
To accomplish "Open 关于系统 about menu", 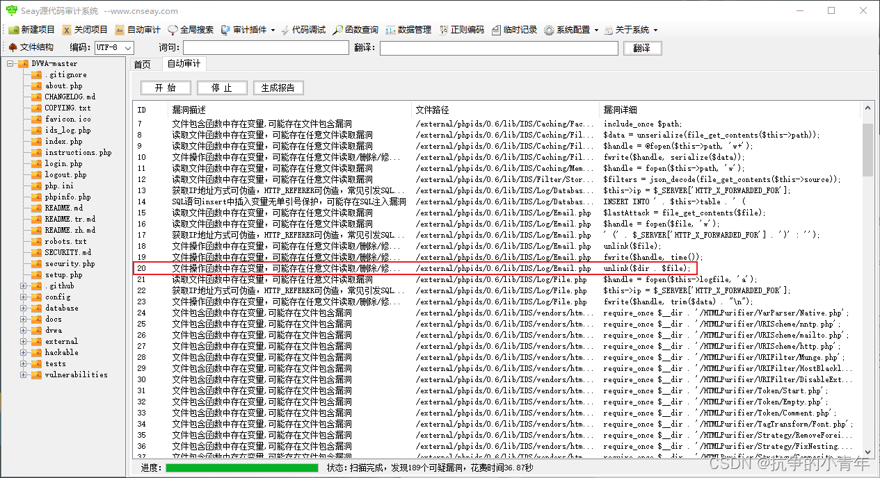I will click(630, 30).
